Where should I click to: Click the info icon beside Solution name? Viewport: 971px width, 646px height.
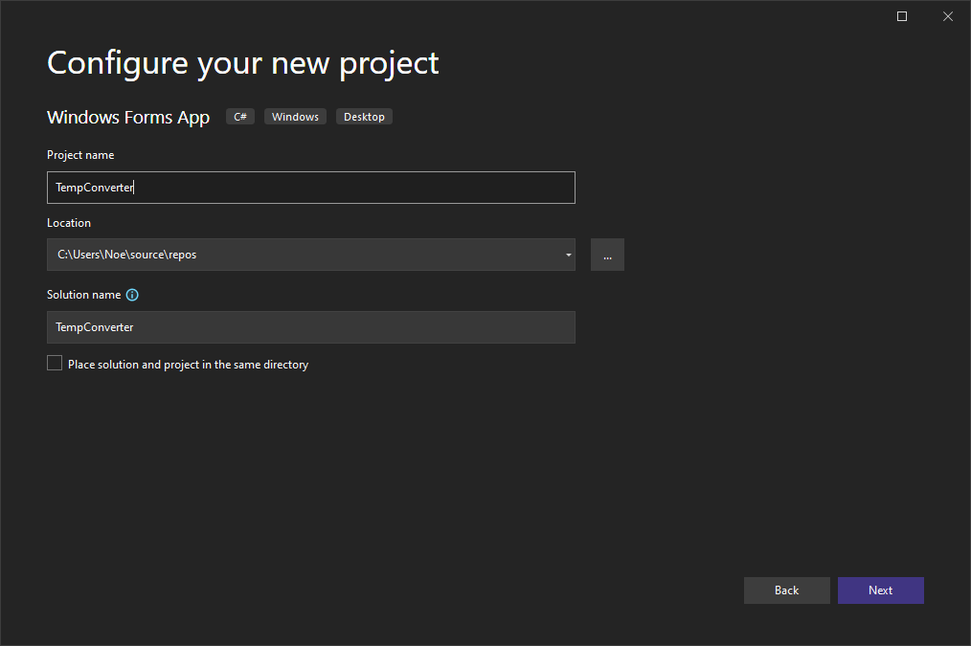[132, 295]
